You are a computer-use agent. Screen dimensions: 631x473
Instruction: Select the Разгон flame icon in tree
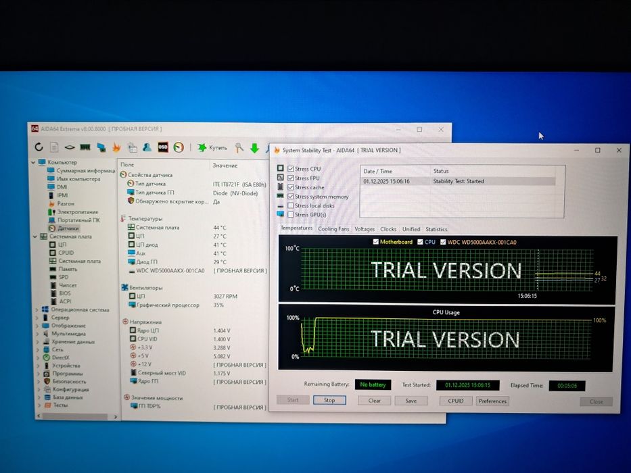click(51, 203)
